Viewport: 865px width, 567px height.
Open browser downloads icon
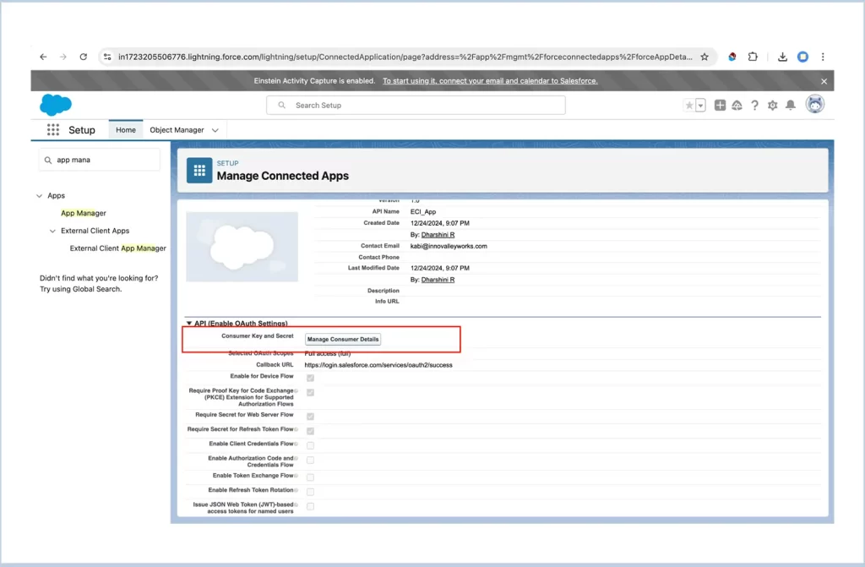click(782, 57)
